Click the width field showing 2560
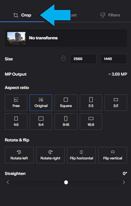Image resolution: width=131 pixels, height=206 pixels. coord(83,59)
